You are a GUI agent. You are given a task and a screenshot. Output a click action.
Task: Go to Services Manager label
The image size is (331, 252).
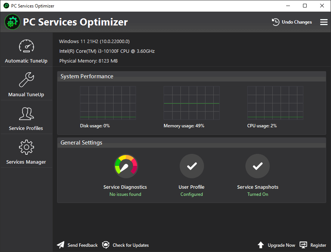[26, 162]
